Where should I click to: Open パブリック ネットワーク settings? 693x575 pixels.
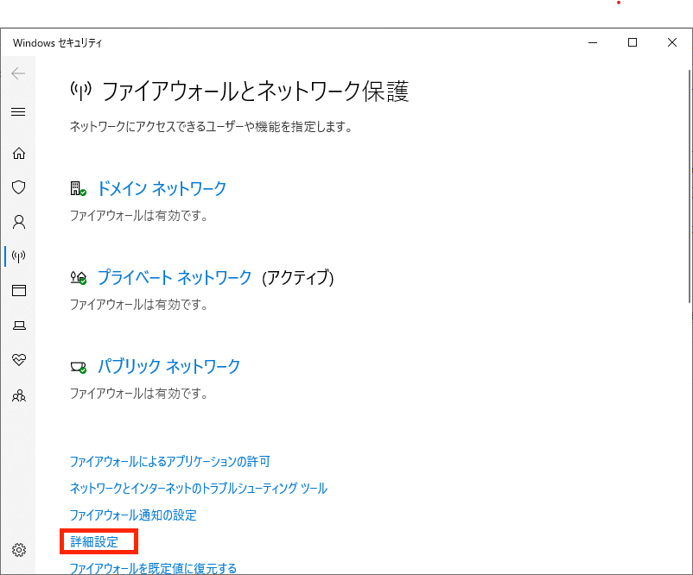[168, 366]
